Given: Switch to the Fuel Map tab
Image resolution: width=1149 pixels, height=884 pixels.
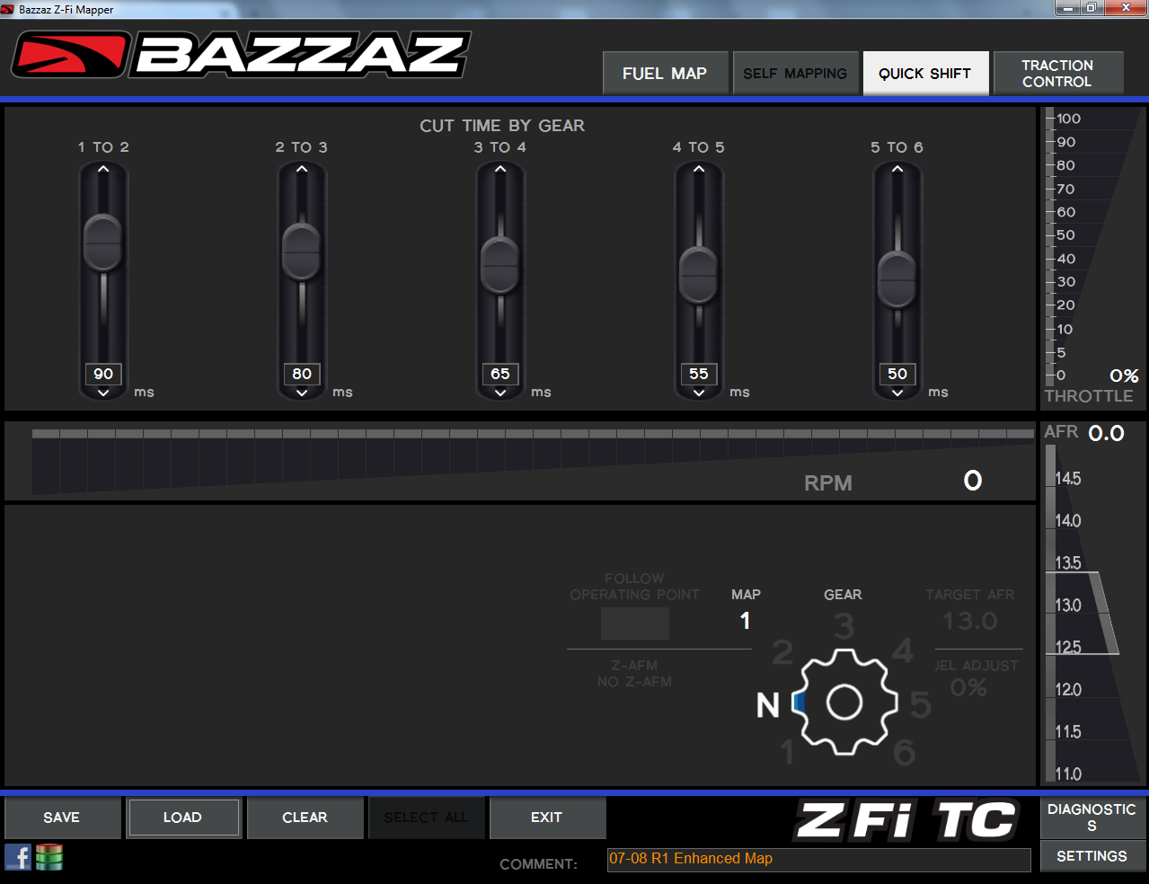Looking at the screenshot, I should [665, 74].
